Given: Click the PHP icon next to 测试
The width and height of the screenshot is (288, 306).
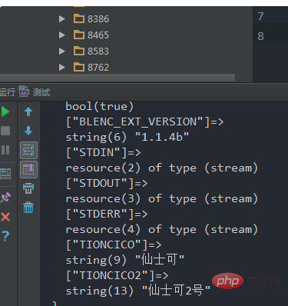Looking at the screenshot, I should [24, 91].
